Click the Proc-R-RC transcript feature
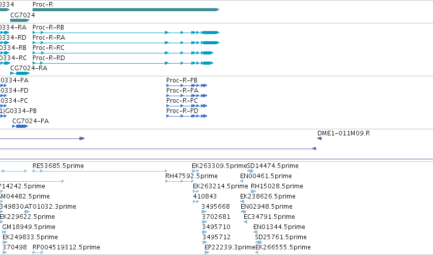 pyautogui.click(x=123, y=53)
